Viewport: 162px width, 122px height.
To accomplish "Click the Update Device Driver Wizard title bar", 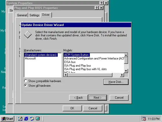I will tap(76, 25).
